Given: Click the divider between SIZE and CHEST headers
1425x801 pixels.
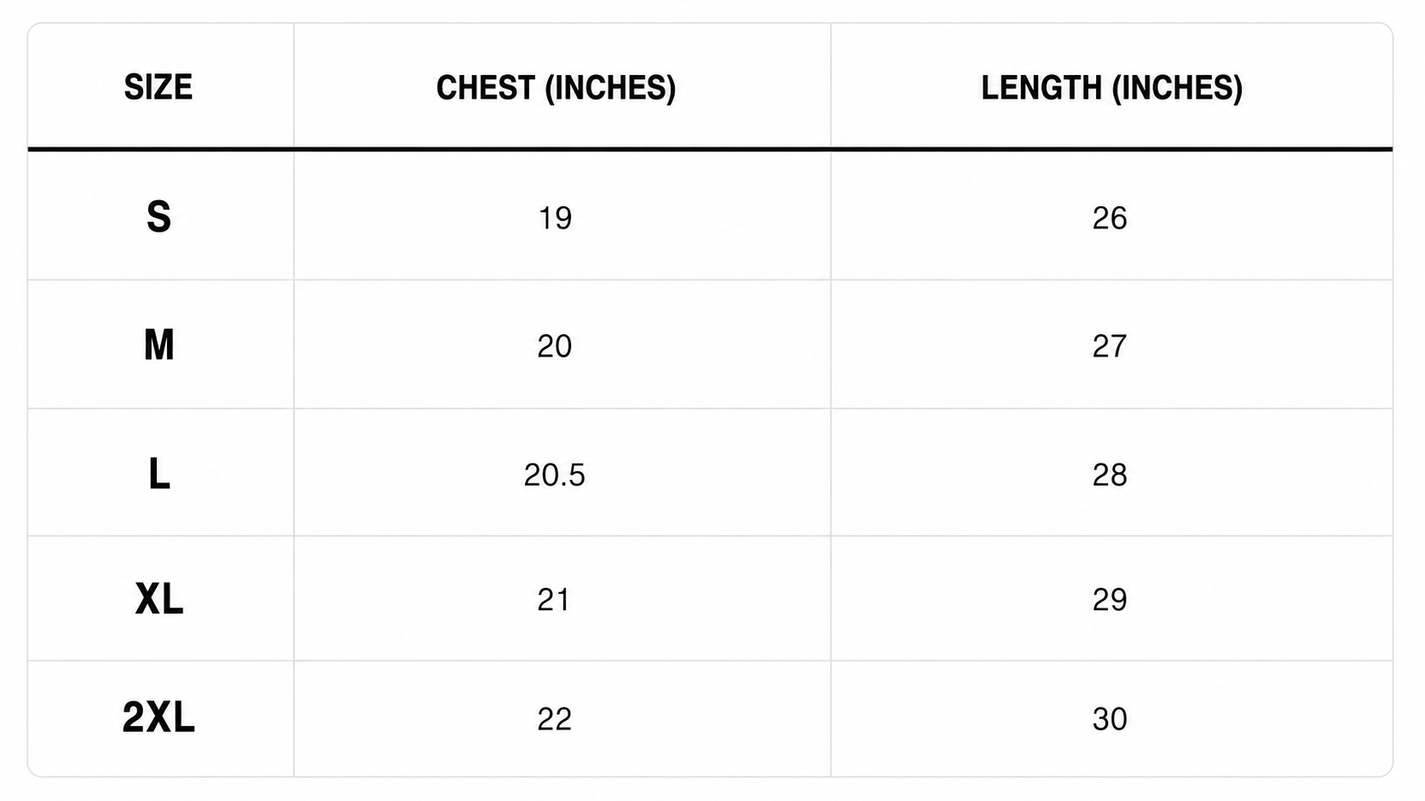Looking at the screenshot, I should coord(294,85).
